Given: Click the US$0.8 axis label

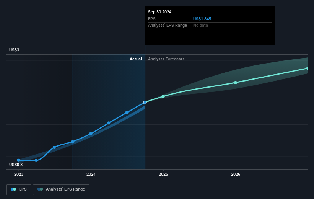Looking at the screenshot, I should tap(16, 165).
